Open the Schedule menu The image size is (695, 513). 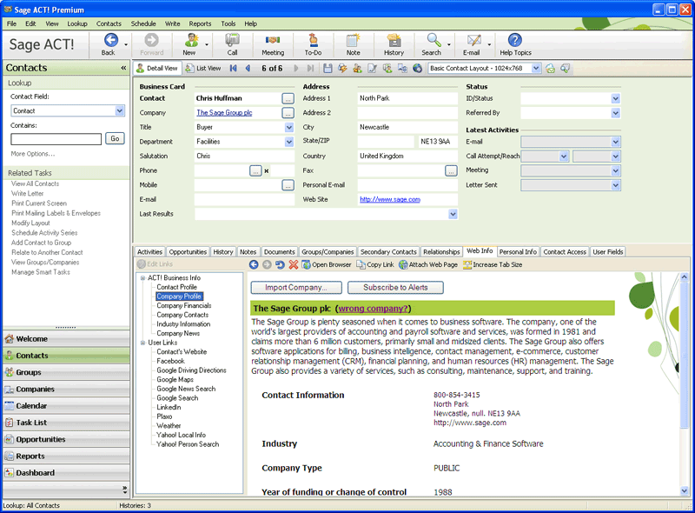pyautogui.click(x=143, y=24)
